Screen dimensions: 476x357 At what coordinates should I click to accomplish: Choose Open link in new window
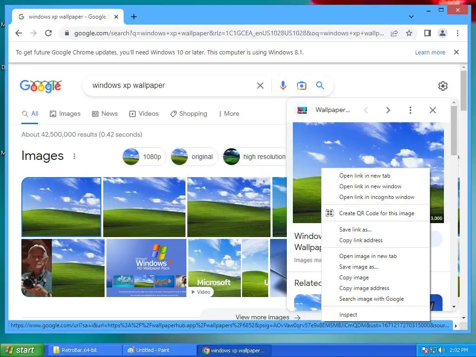point(376,186)
